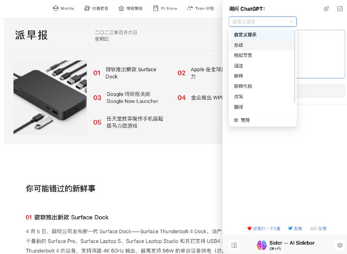This screenshot has height=254, width=347.
Task: Click the 你可能错过的新鲜事 heading
Action: coord(60,189)
